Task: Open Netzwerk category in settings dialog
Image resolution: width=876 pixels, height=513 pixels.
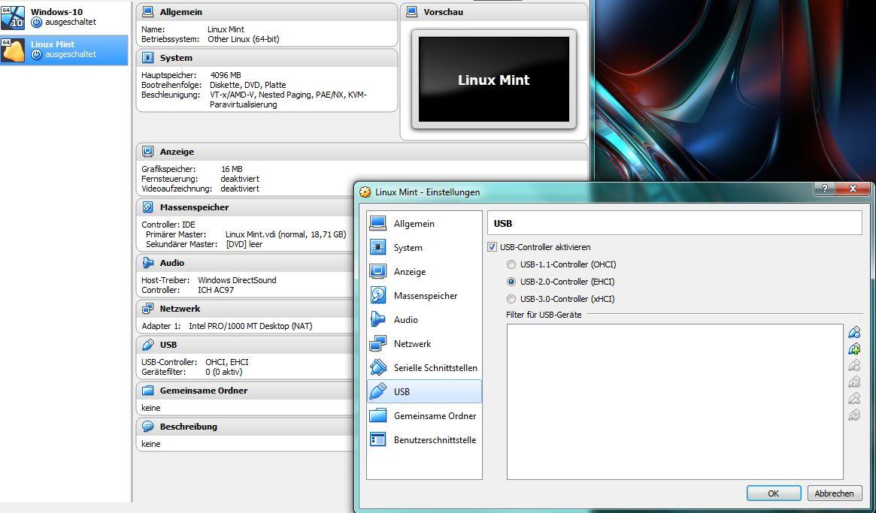Action: [424, 343]
